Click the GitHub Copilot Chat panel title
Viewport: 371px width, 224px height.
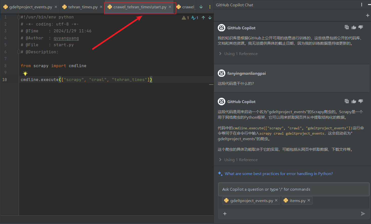tap(234, 5)
